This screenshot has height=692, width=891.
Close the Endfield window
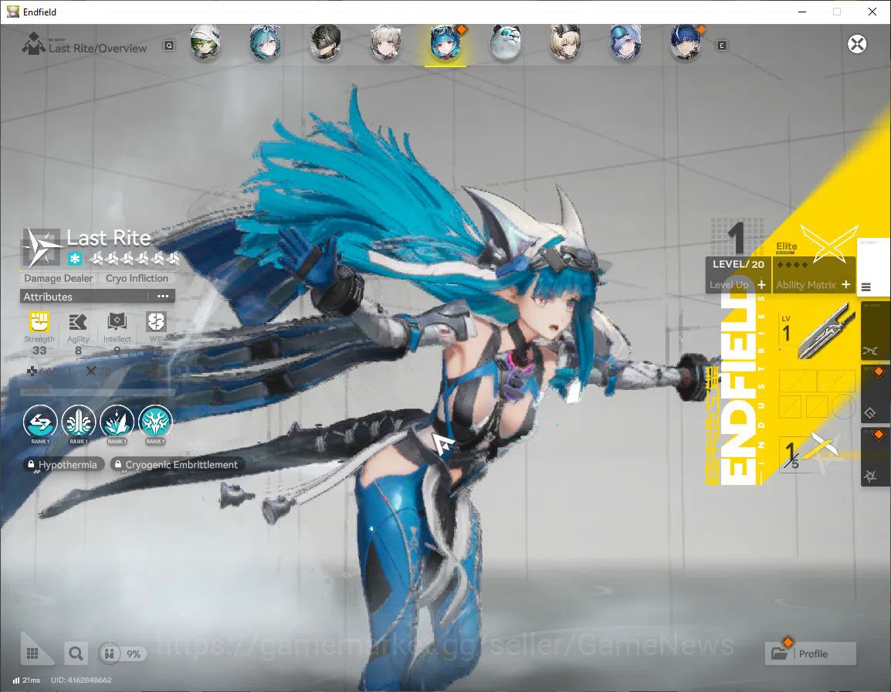click(x=872, y=12)
